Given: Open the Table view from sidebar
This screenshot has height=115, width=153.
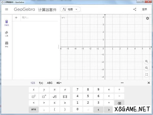Looking at the screenshot, I should click(7, 44).
